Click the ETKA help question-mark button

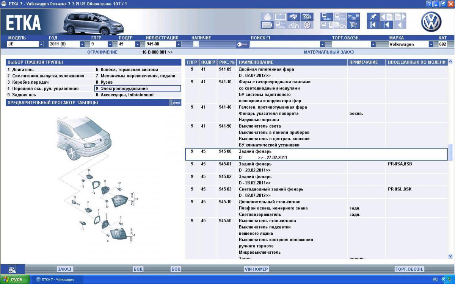coord(429,4)
